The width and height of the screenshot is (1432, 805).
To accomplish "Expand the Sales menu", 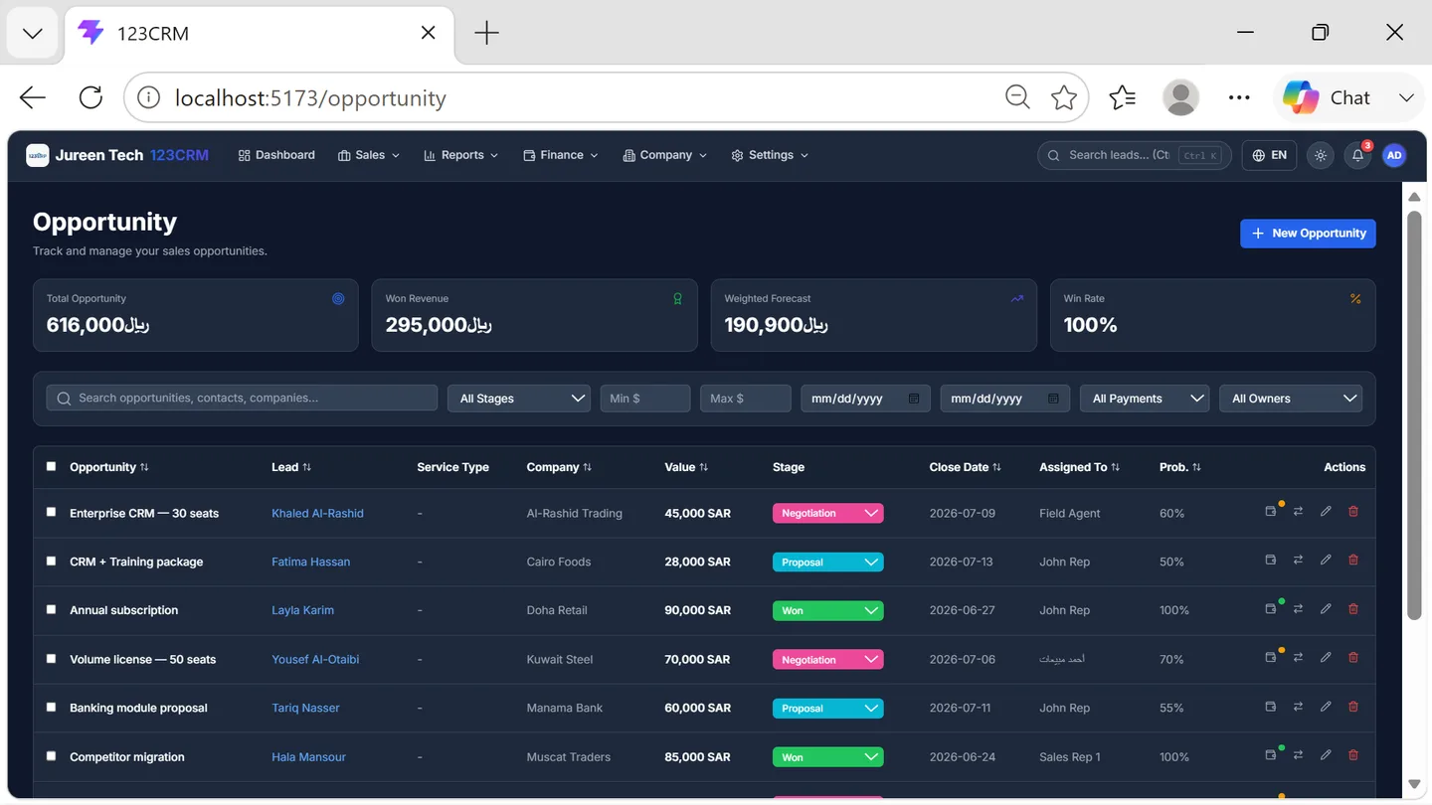I will click(x=369, y=155).
